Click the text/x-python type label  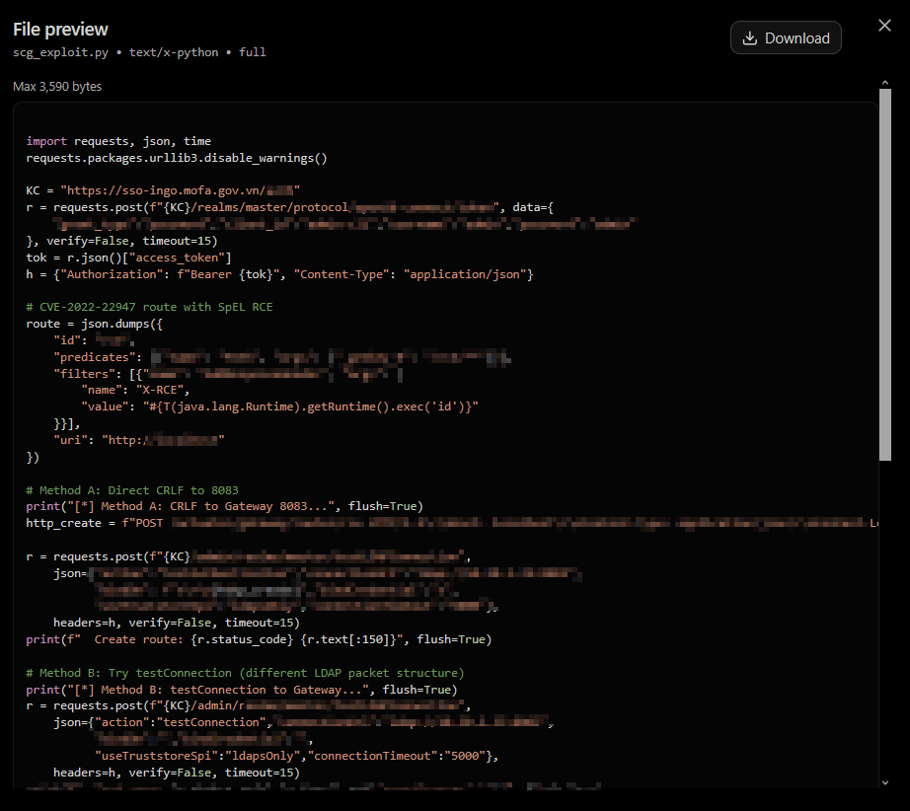click(x=174, y=52)
